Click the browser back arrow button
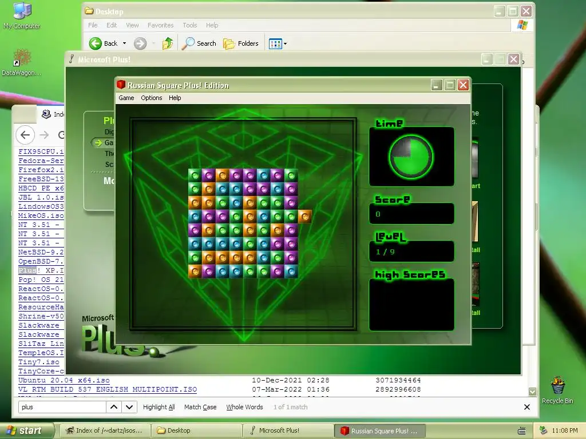The width and height of the screenshot is (586, 439). (25, 135)
